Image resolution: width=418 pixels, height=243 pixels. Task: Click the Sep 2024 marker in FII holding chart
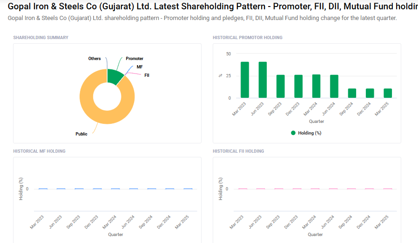coord(351,189)
